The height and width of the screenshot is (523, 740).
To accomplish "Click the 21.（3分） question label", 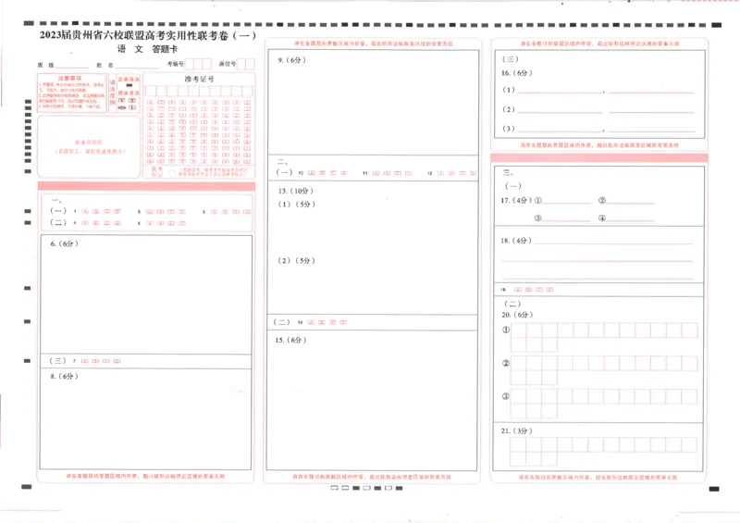I will (517, 430).
